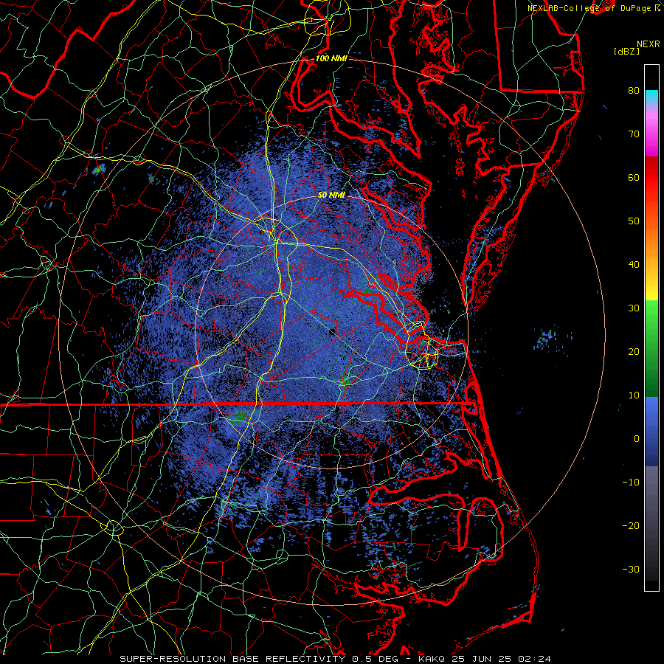Click the 0 value on the dBZ scale
The width and height of the screenshot is (664, 664).
click(637, 439)
